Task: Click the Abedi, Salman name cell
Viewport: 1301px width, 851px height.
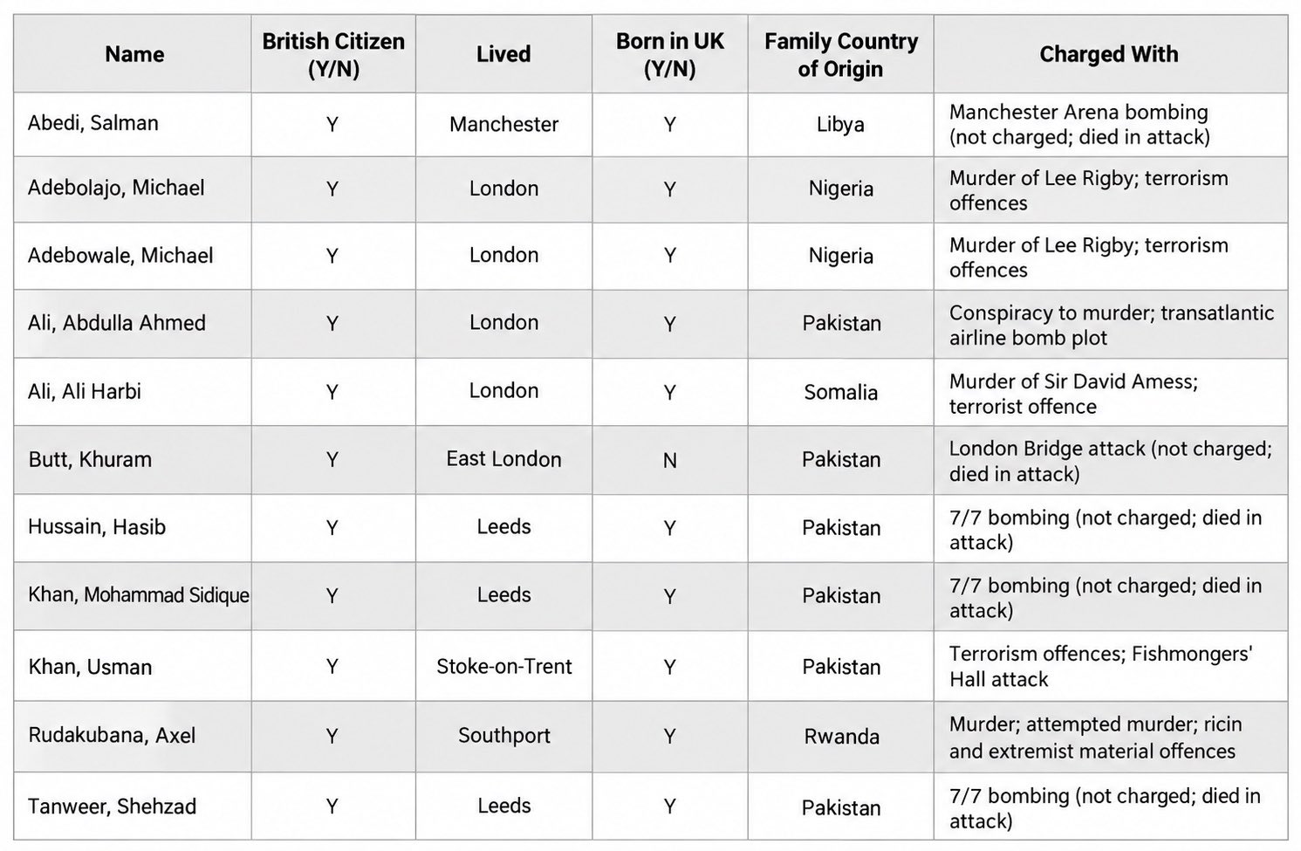Action: pos(134,124)
